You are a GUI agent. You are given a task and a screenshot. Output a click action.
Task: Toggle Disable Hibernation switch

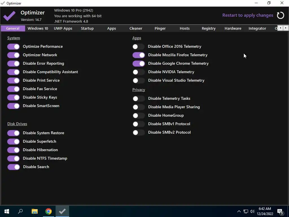(x=14, y=150)
